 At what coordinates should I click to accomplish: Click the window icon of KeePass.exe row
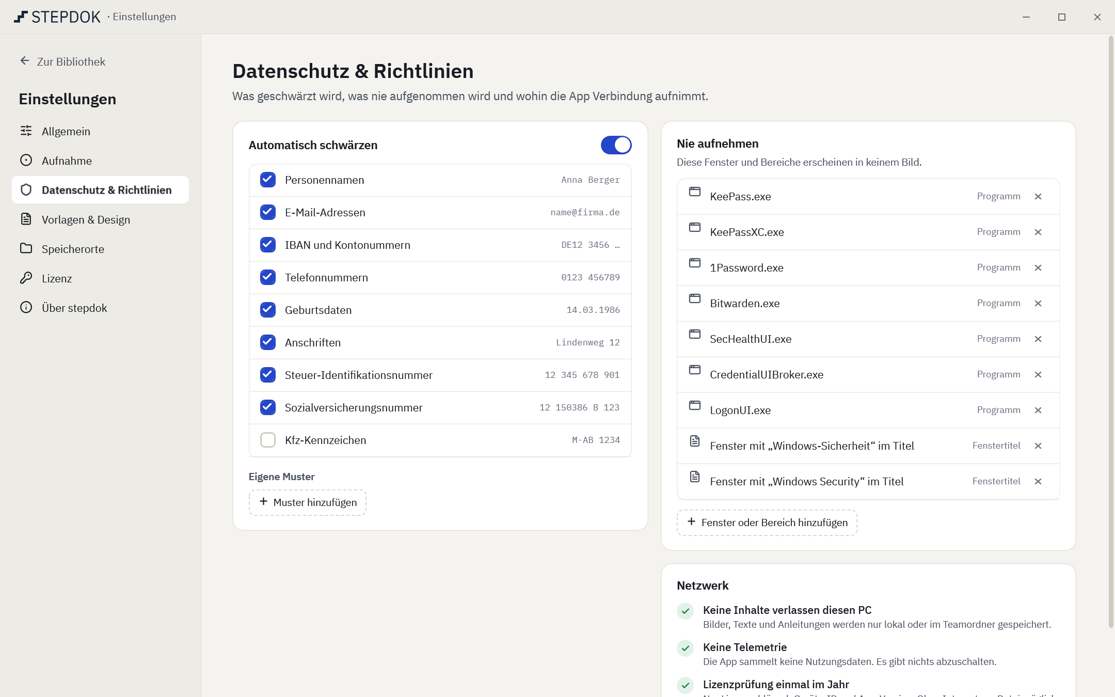coord(695,192)
